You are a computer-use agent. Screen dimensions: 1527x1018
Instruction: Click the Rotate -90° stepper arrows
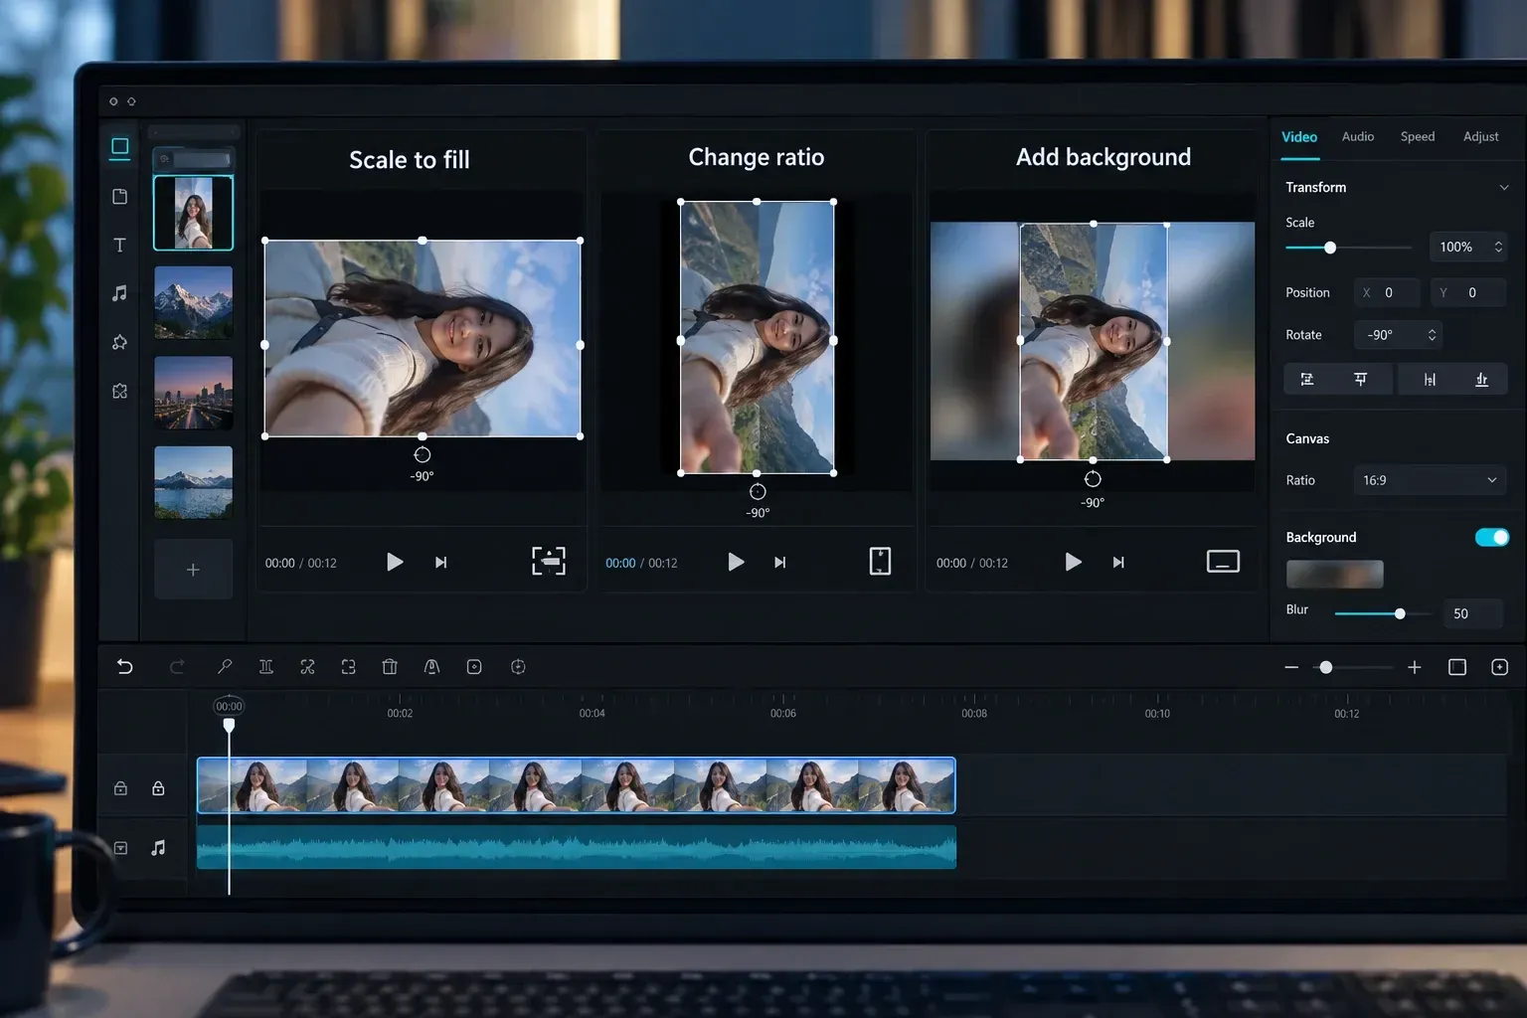(1432, 335)
